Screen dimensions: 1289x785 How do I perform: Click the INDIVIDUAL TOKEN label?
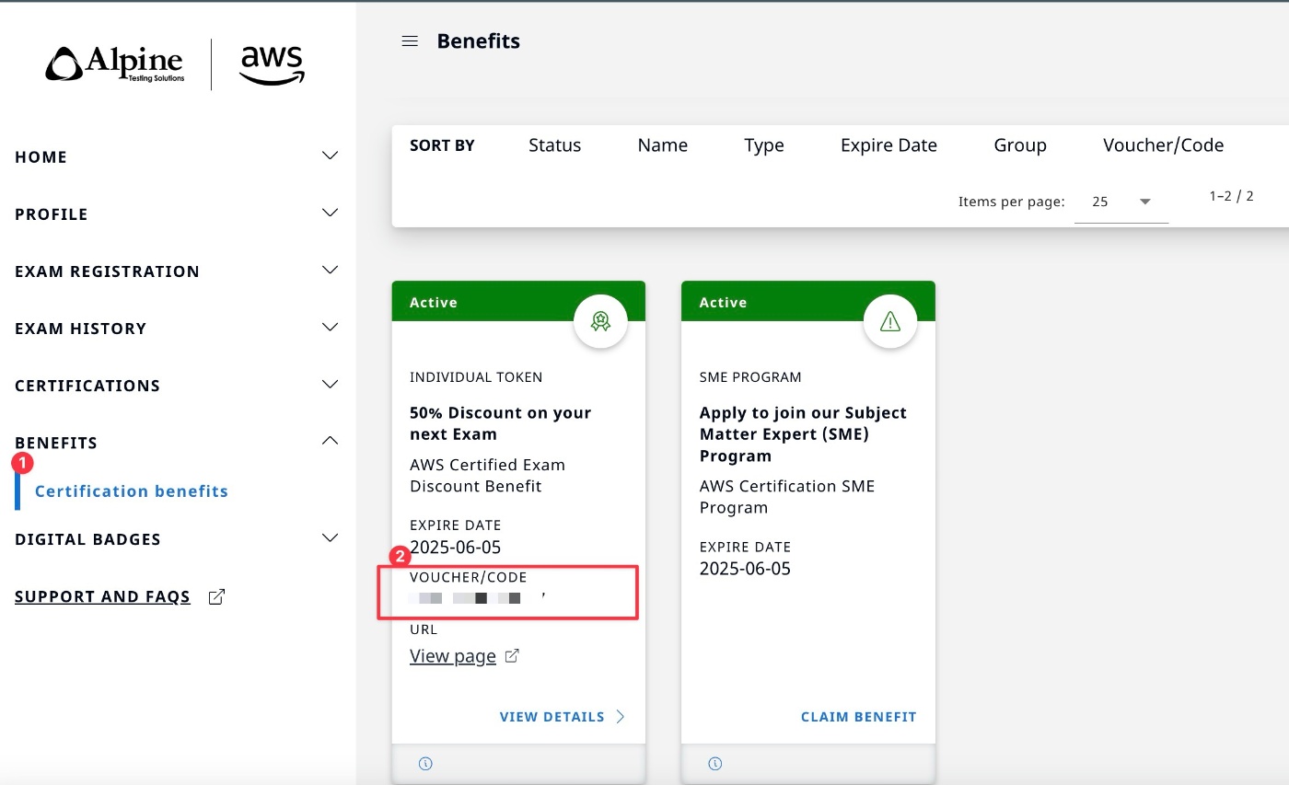click(x=476, y=377)
